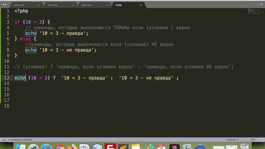This screenshot has height=149, width=265.
Task: Close the index.php tab
Action: (39, 5)
